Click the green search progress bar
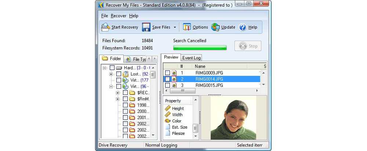 pyautogui.click(x=200, y=48)
